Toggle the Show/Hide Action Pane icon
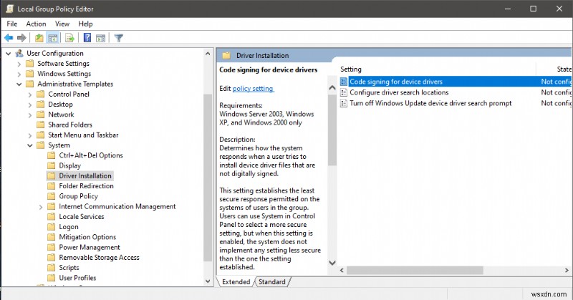This screenshot has height=300, width=573. point(100,38)
